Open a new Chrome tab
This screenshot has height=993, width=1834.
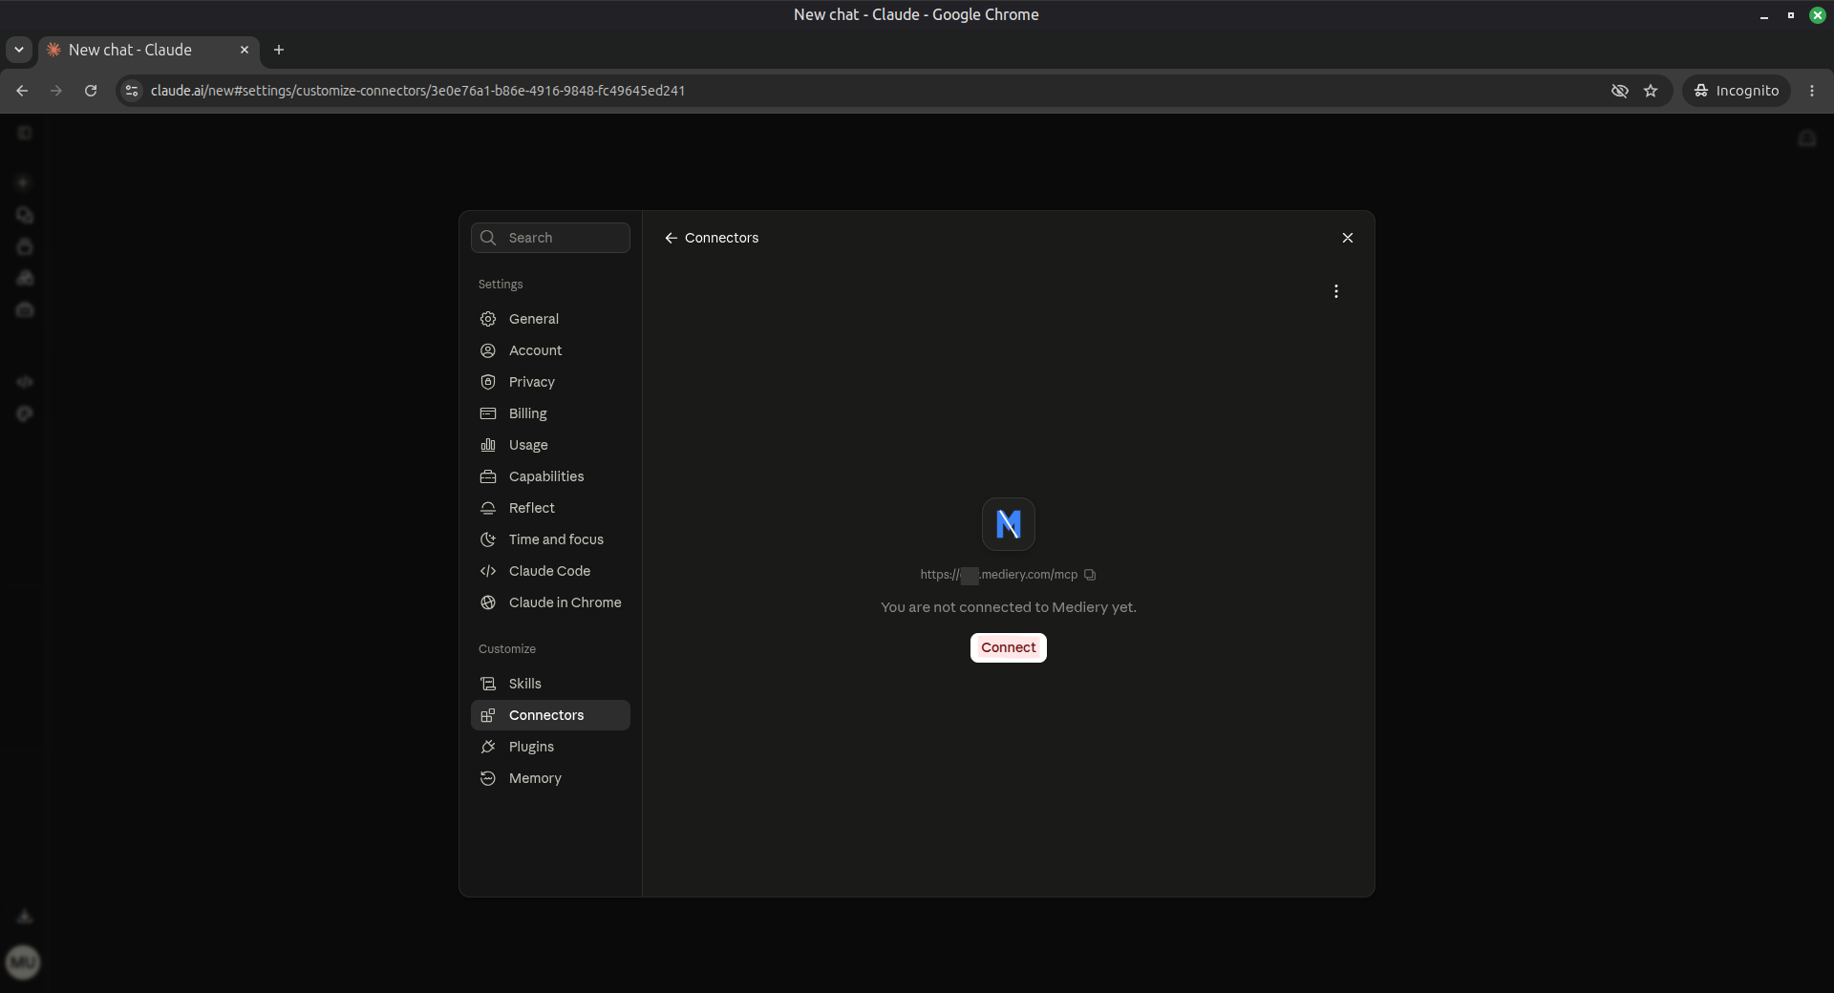point(279,50)
